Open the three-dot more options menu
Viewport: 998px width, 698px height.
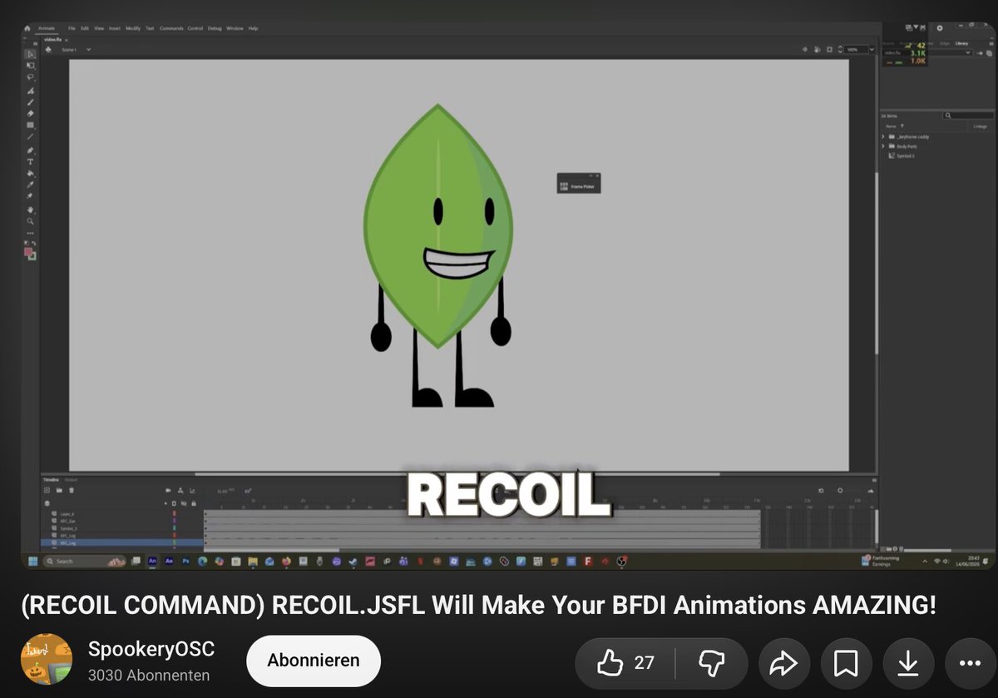coord(971,663)
